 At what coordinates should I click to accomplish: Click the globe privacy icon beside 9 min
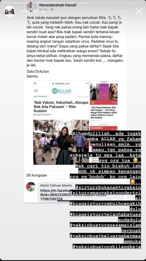pos(52,10)
